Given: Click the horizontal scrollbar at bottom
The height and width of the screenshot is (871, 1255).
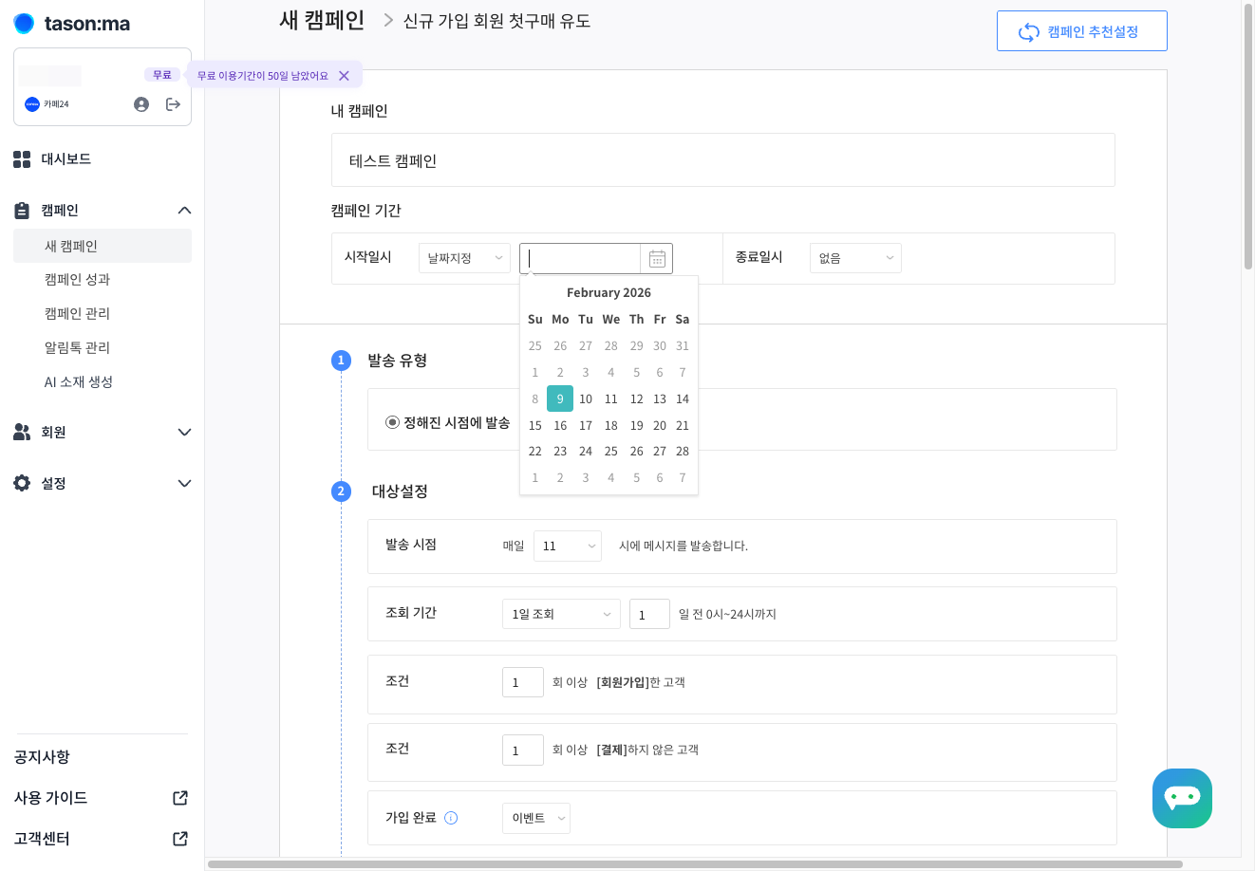Looking at the screenshot, I should click(x=695, y=864).
